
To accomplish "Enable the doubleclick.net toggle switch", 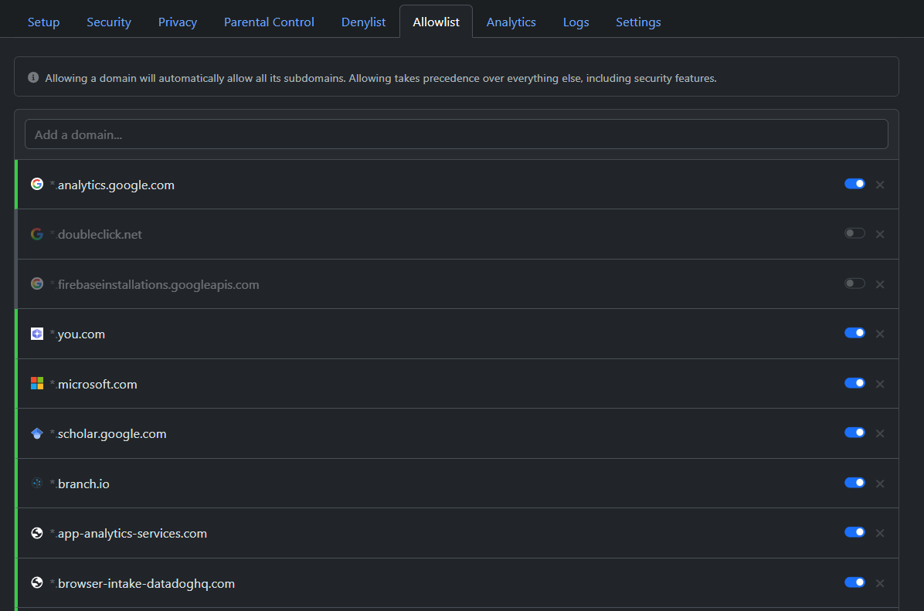I will [854, 233].
